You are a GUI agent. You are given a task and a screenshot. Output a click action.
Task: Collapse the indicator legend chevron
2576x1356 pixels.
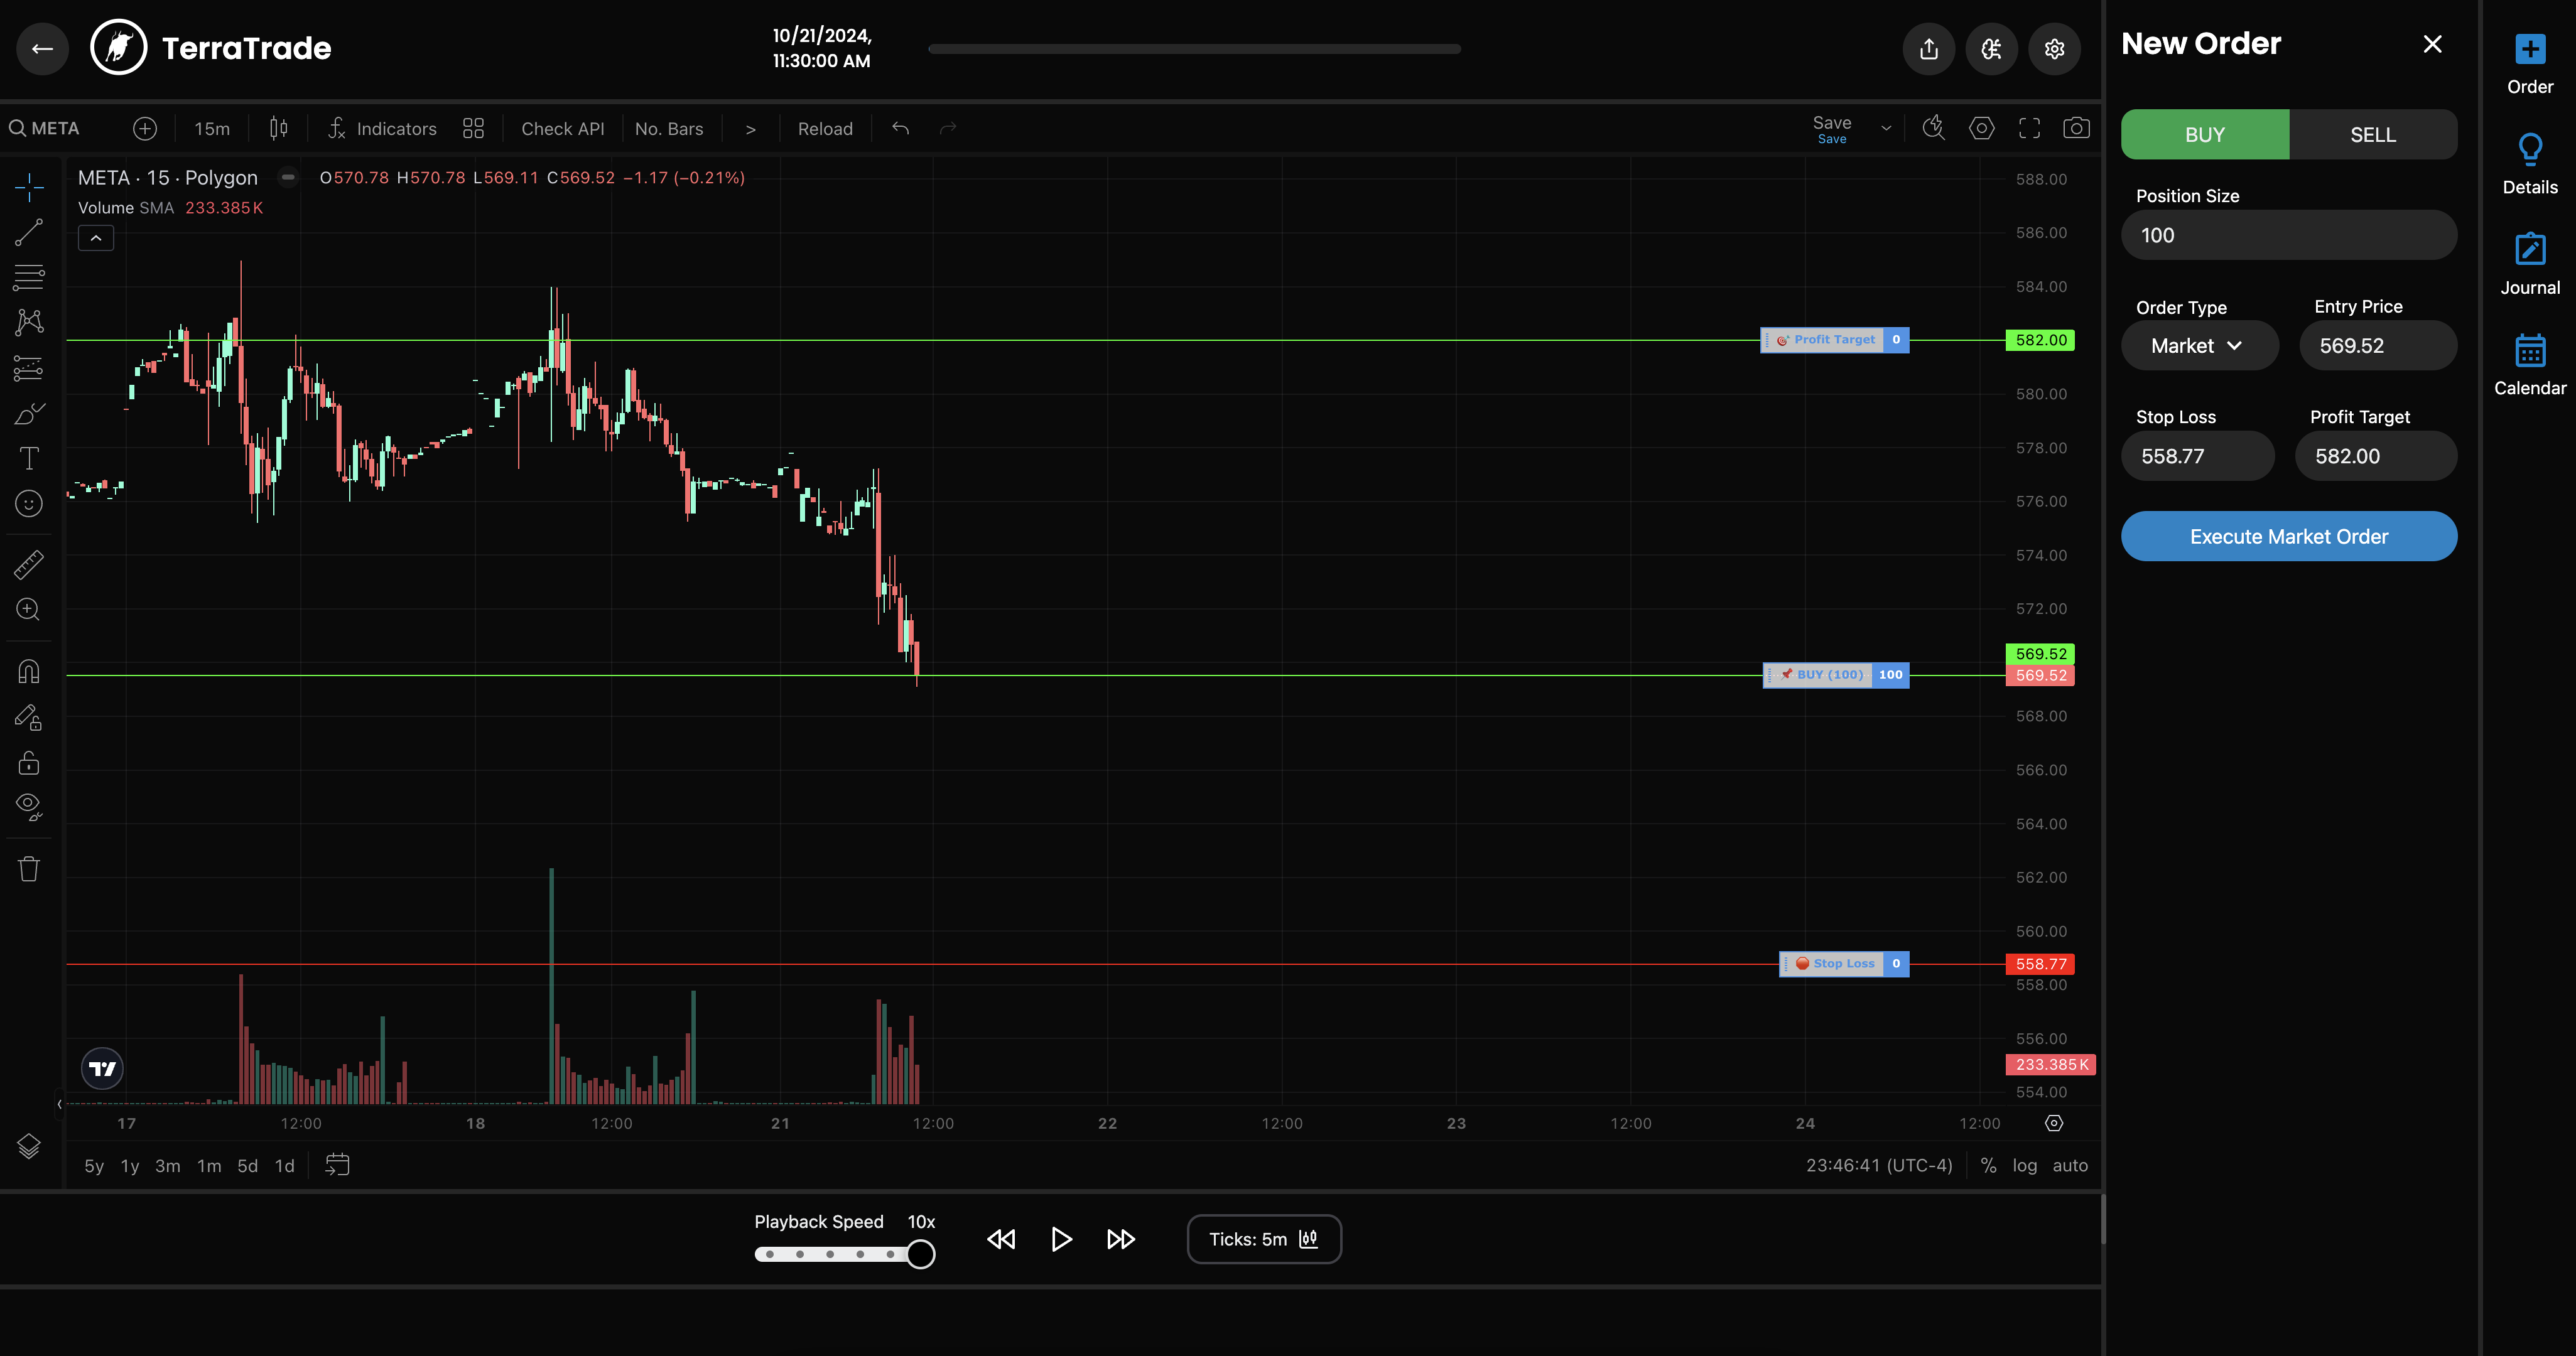pos(96,238)
